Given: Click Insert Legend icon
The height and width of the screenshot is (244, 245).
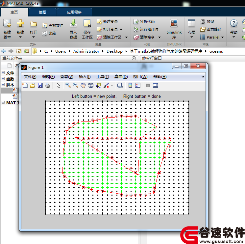Looking at the screenshot, I should (x=138, y=85).
